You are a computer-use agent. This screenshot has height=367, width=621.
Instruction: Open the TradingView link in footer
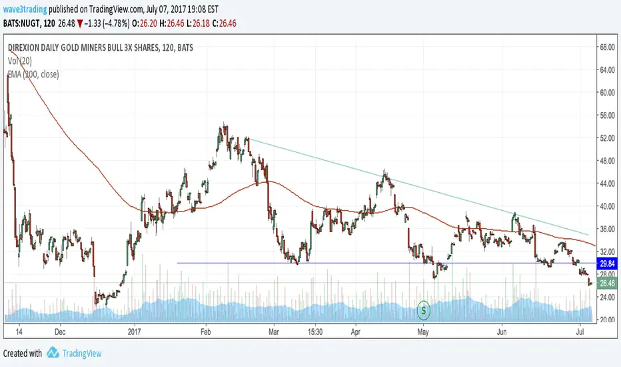tap(82, 353)
